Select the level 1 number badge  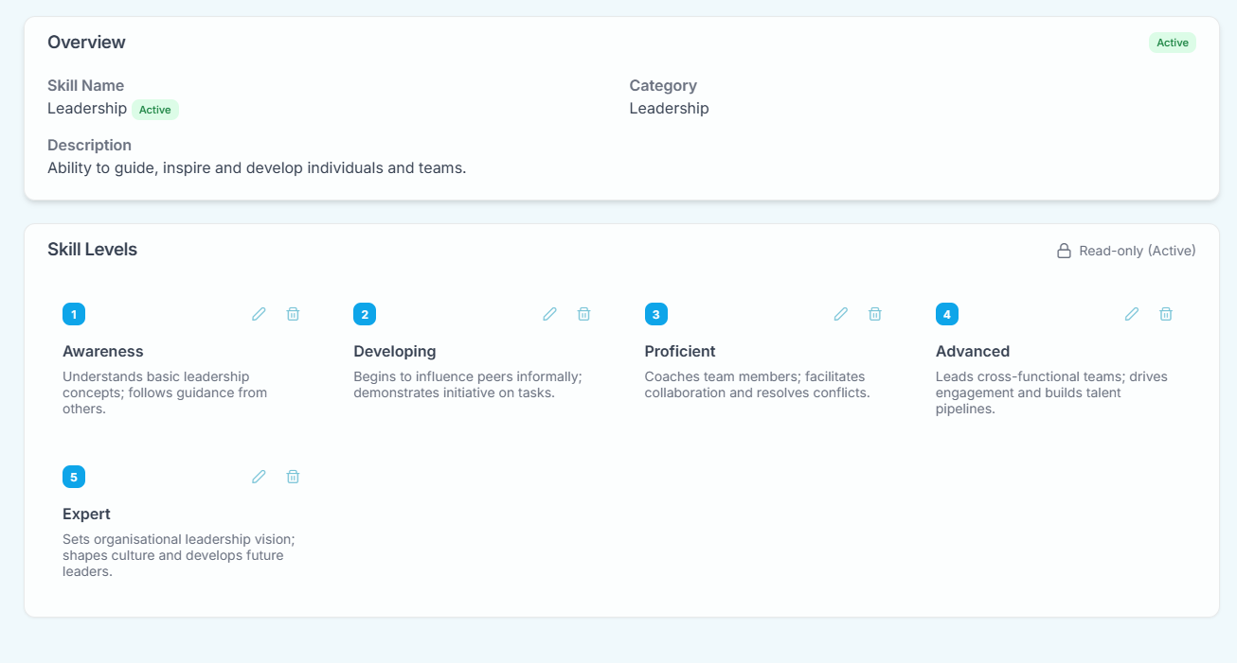74,313
